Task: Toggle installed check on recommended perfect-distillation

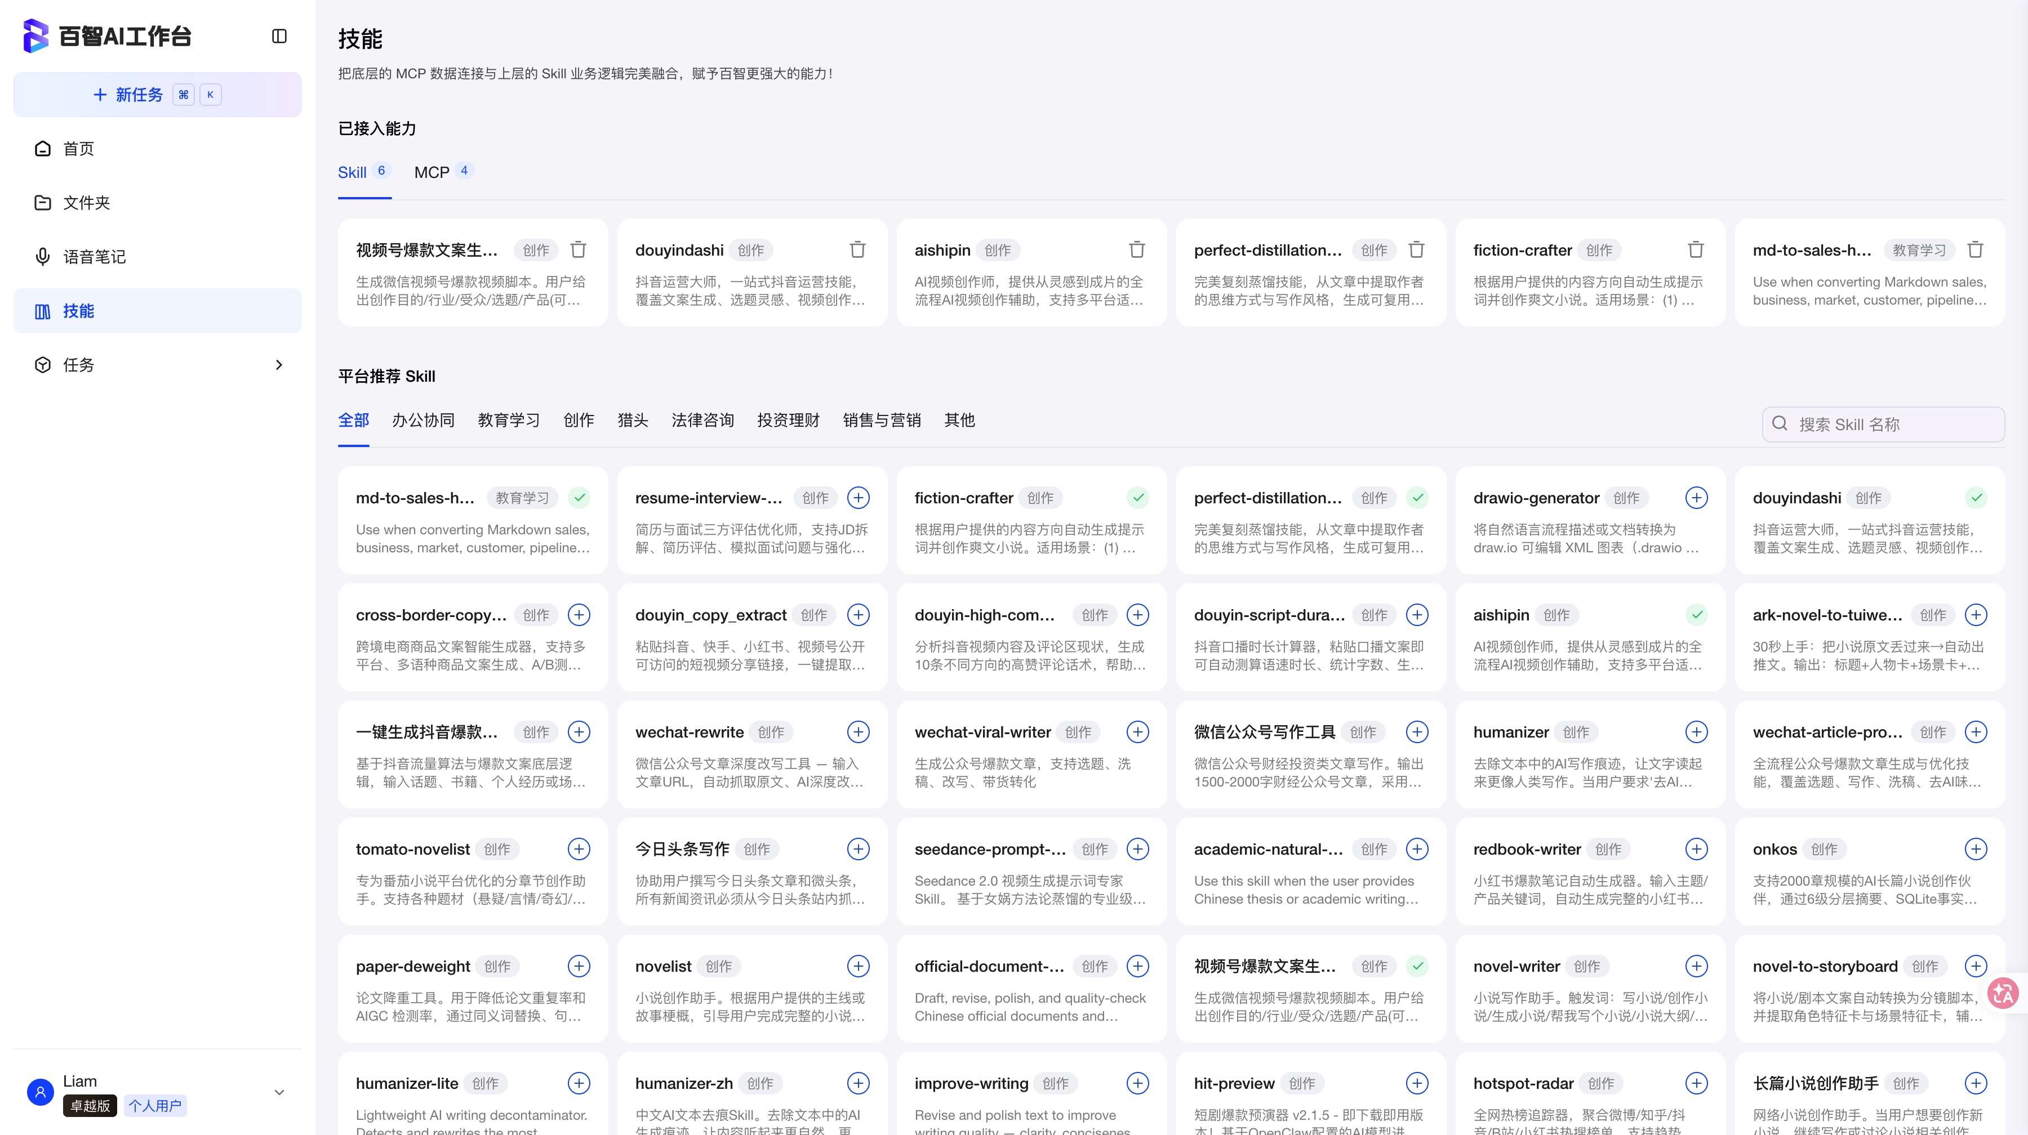Action: [1417, 498]
